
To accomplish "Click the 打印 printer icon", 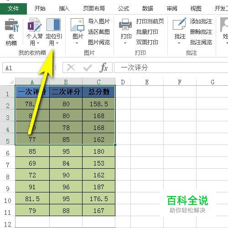I will point(125,25).
